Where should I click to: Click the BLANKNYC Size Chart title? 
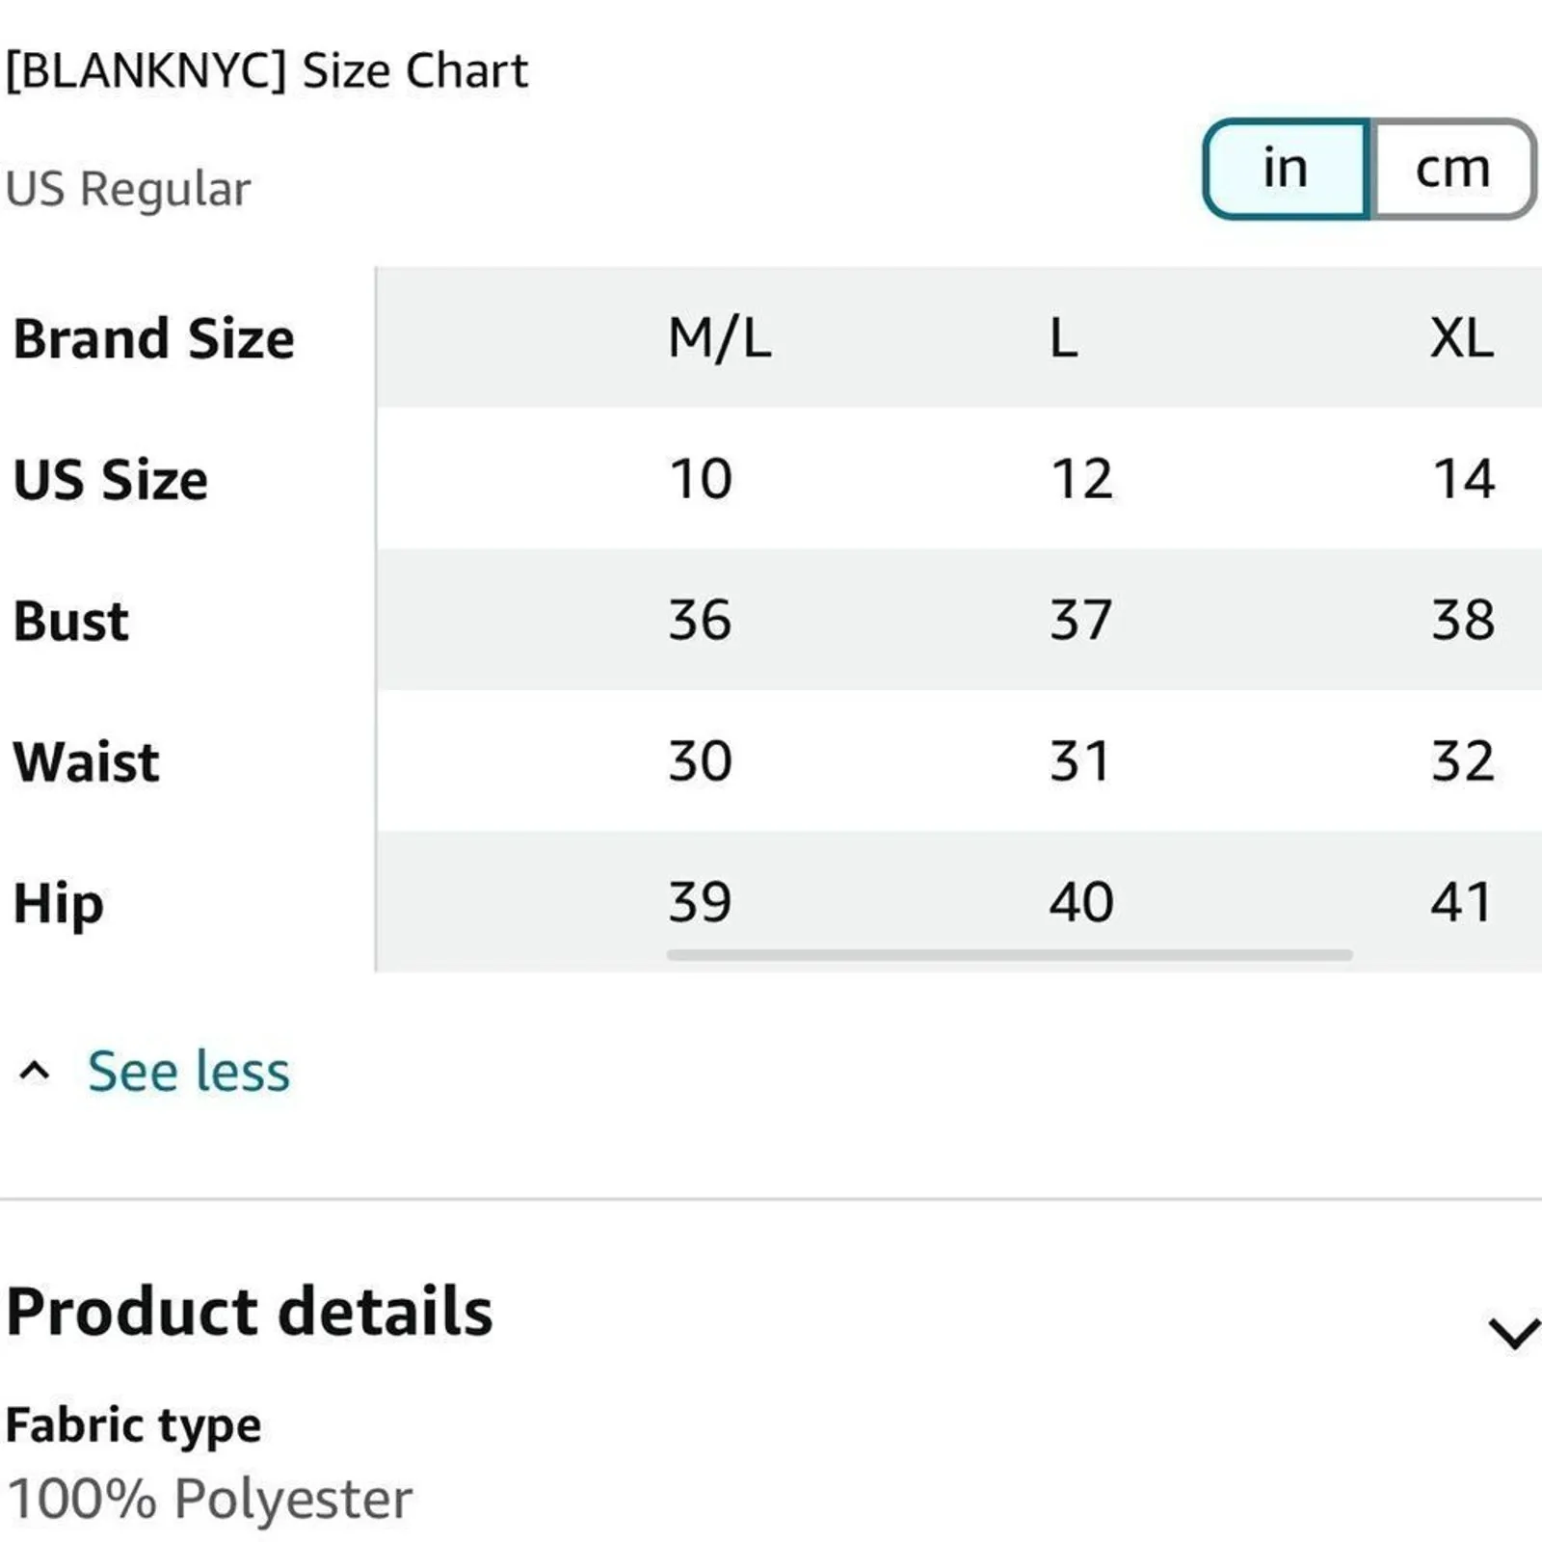pyautogui.click(x=267, y=71)
